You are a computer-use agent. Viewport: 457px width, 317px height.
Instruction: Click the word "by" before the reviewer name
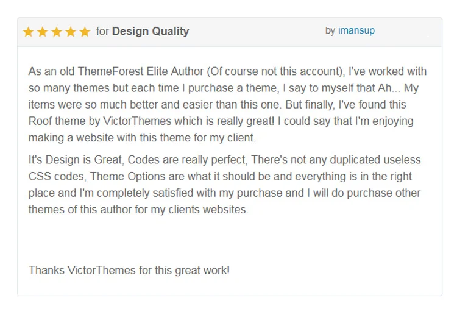330,30
